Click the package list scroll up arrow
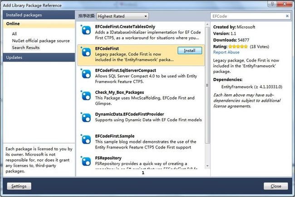295x197 pixels. (207, 24)
